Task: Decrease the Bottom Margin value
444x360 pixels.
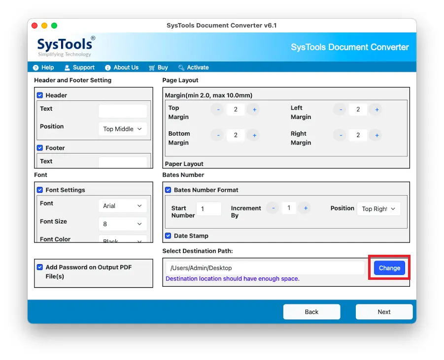Action: point(218,135)
